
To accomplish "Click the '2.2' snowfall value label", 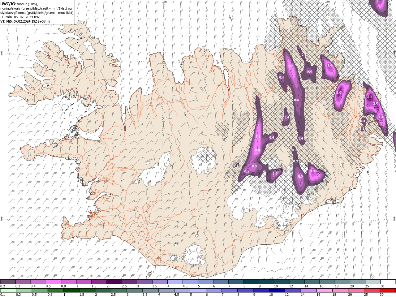I will pos(370,97).
